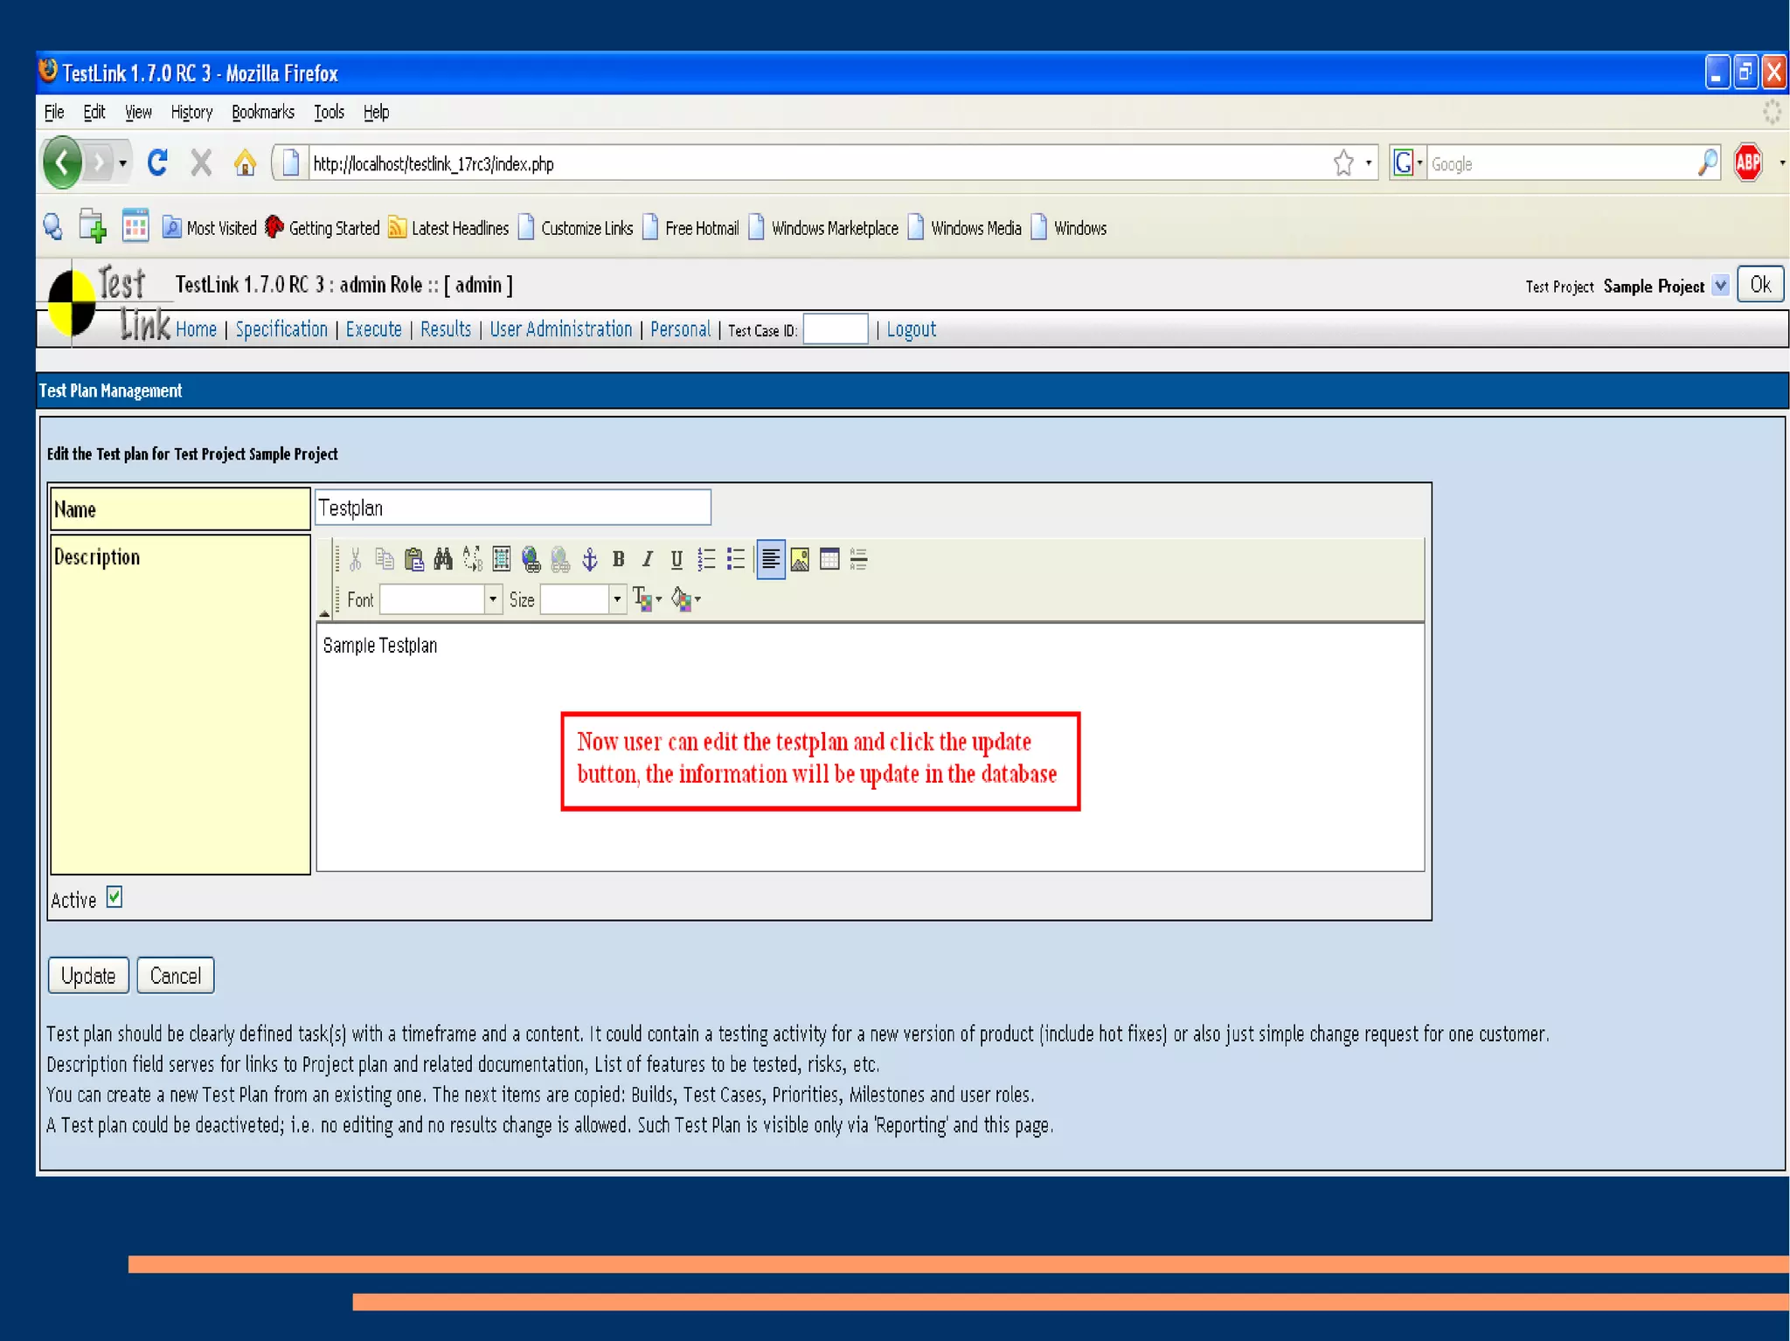Open the background color picker
Image resolution: width=1790 pixels, height=1341 pixels.
[686, 599]
